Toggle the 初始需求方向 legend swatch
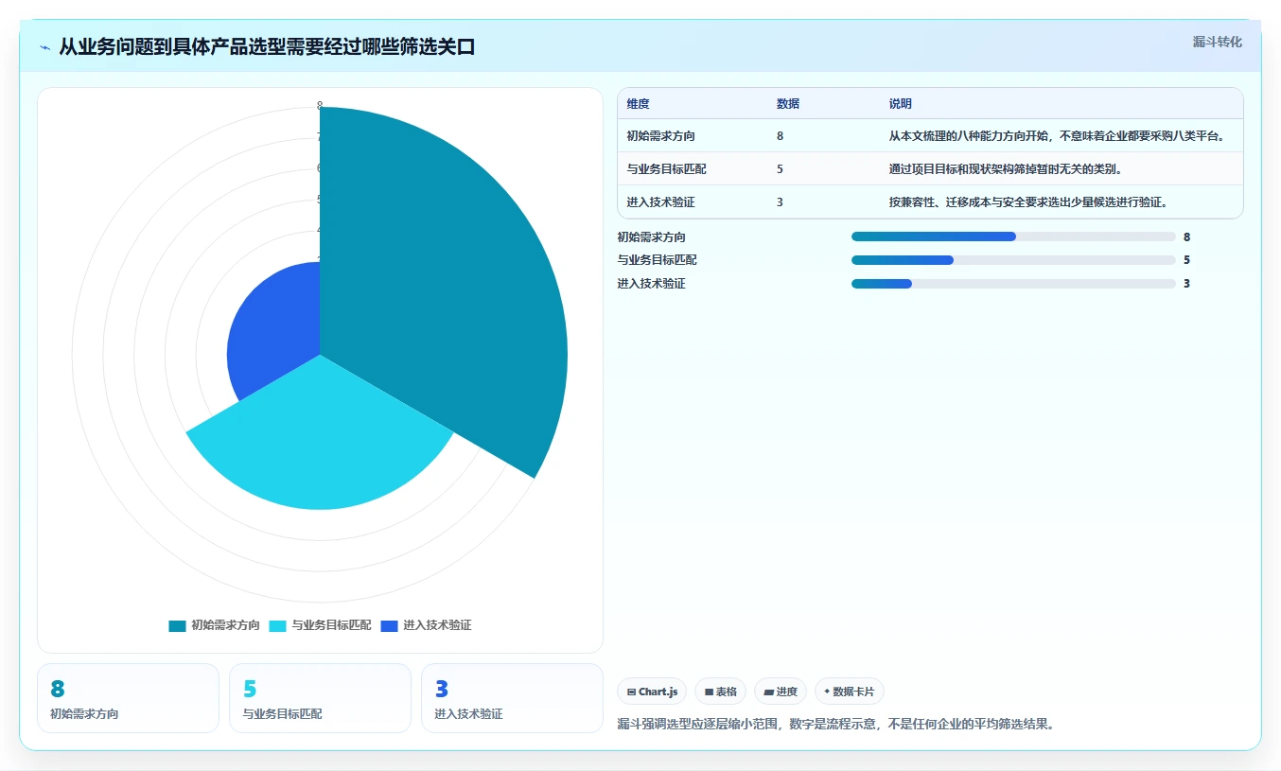Screen dimensions: 1281x771 click(x=177, y=625)
